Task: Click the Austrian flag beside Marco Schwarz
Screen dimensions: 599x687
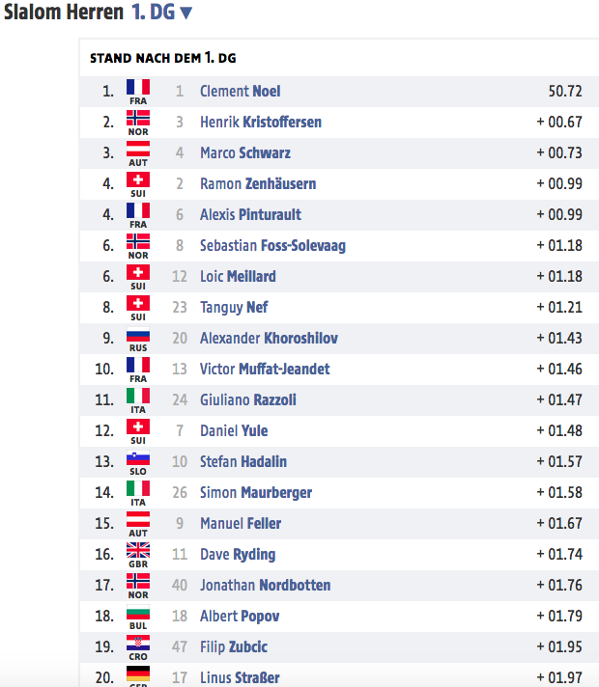Action: [x=138, y=149]
